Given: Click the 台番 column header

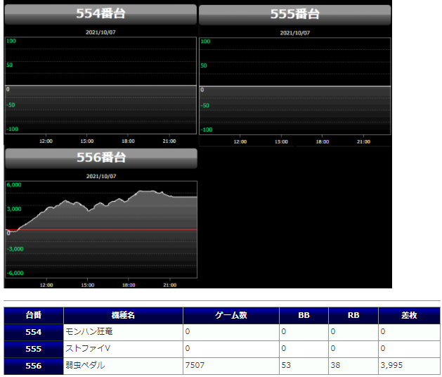Looking at the screenshot, I should point(34,315).
